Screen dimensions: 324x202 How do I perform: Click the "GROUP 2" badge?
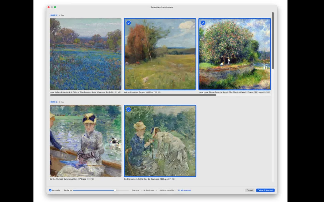tap(54, 102)
